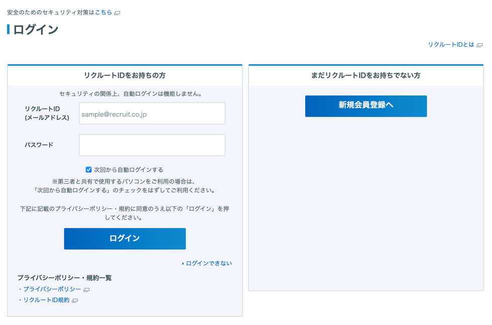The width and height of the screenshot is (492, 325).
Task: Click external-link icon beside こちら
Action: point(117,13)
